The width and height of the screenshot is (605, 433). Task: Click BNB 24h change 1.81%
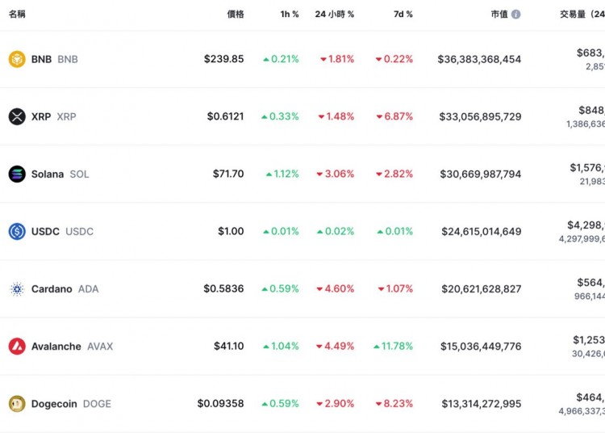click(337, 59)
